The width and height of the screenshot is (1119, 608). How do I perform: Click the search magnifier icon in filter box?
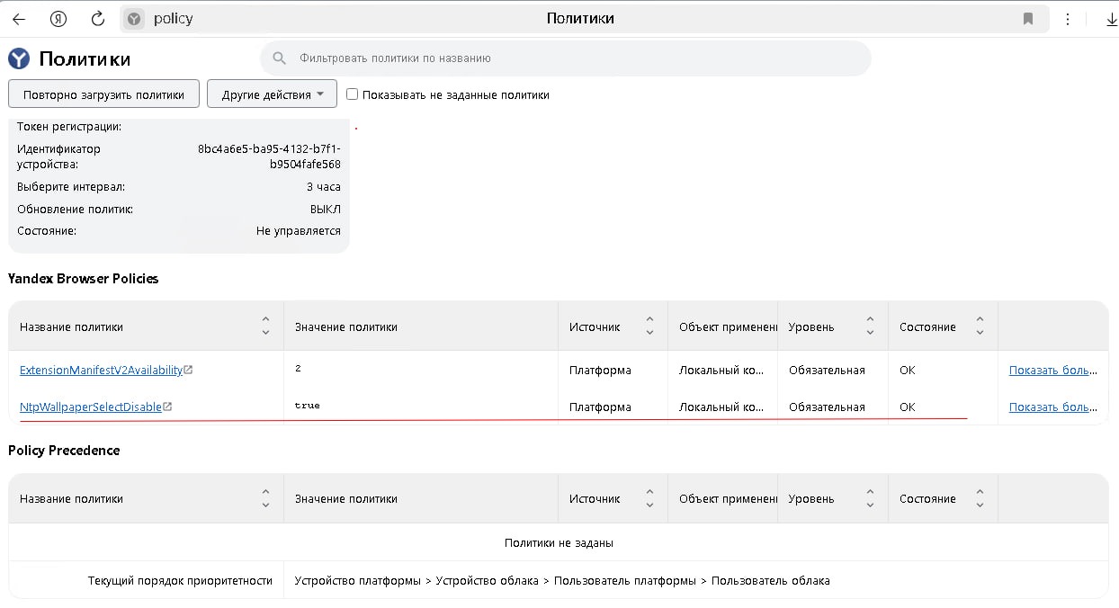tap(280, 58)
